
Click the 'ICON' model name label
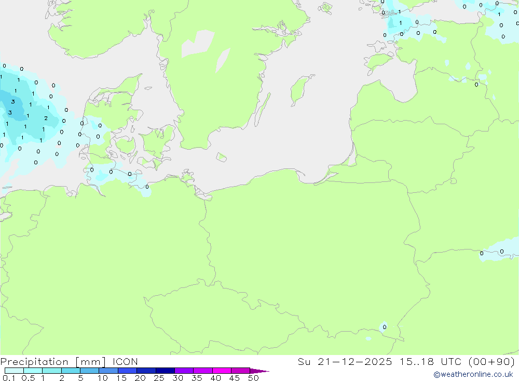pyautogui.click(x=125, y=362)
